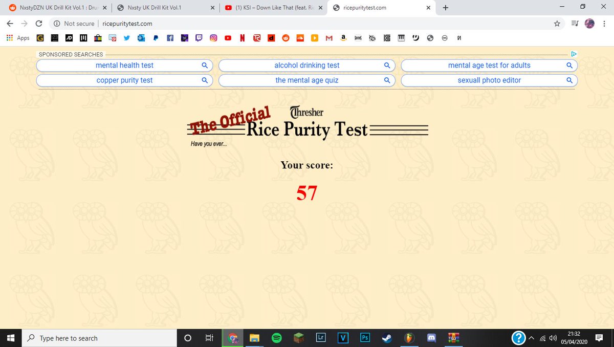This screenshot has height=347, width=614.
Task: Go forward to the next page
Action: (25, 24)
